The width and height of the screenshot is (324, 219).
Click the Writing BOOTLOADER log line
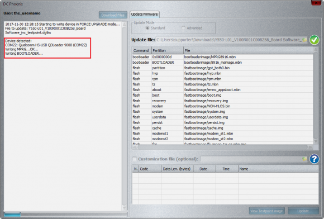point(24,53)
